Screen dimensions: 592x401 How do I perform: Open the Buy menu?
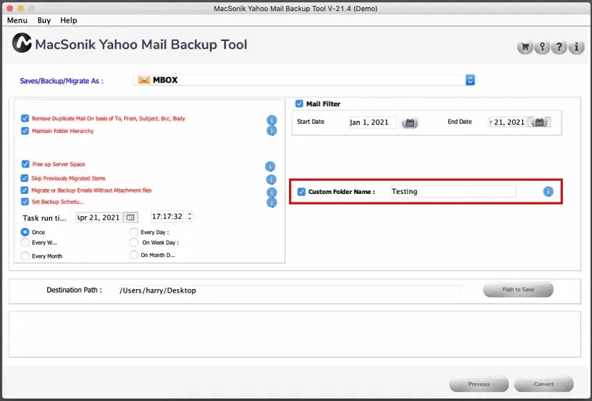tap(44, 20)
